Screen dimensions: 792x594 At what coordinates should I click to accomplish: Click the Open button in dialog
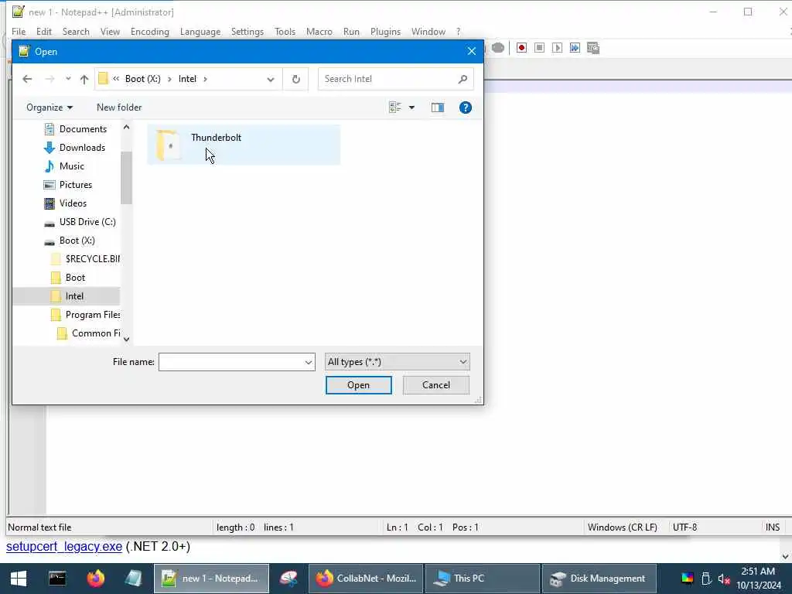pos(359,385)
